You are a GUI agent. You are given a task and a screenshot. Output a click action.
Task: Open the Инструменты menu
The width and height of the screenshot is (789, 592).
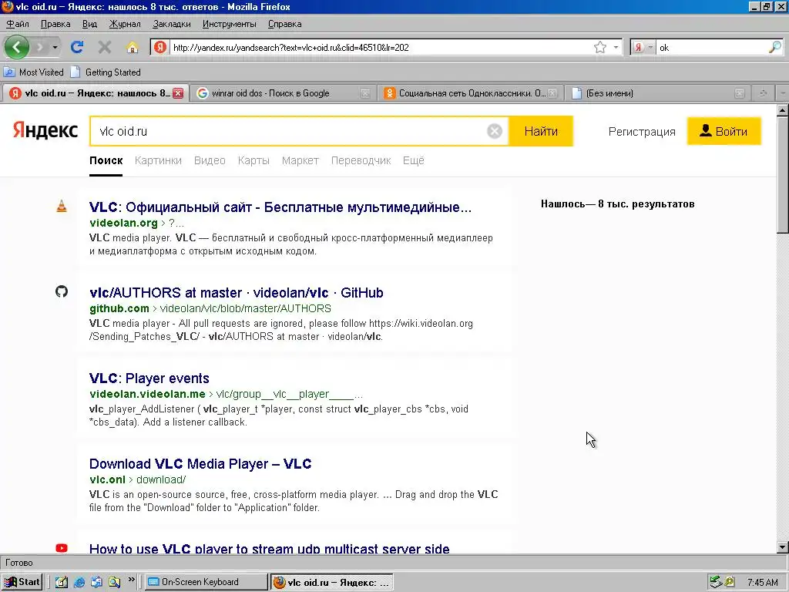coord(229,24)
